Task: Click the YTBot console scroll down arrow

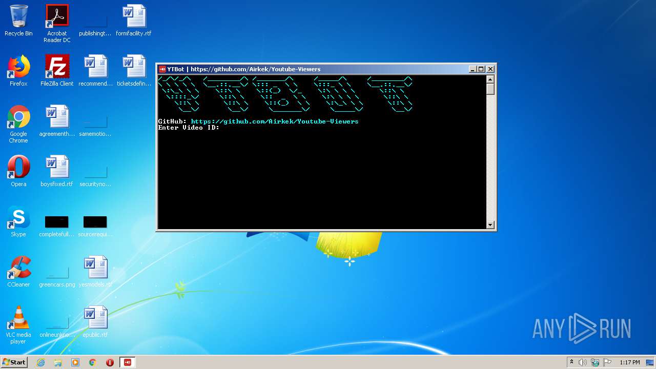Action: [490, 224]
